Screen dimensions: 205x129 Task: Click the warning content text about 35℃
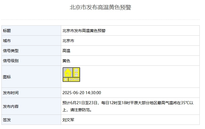[x=128, y=106]
